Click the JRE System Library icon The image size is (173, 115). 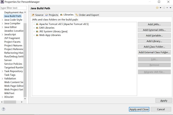click(37, 32)
